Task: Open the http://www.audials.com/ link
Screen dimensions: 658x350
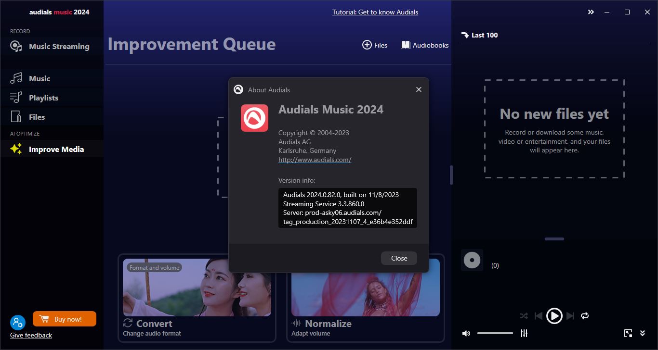Action: pyautogui.click(x=315, y=160)
